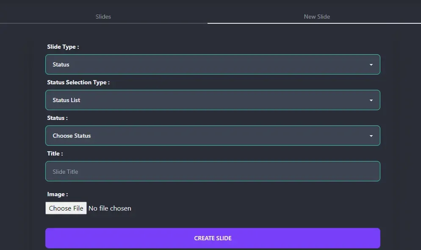Viewport: 421px width, 250px height.
Task: Click the selected 'Status List' value text
Action: click(x=66, y=100)
